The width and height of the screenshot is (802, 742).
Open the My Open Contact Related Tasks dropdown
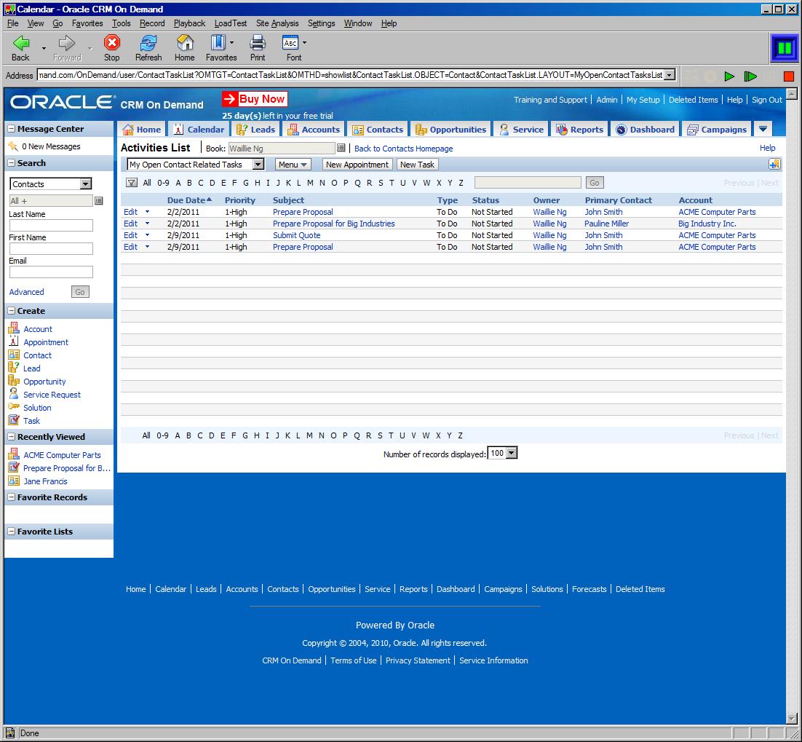[x=258, y=165]
